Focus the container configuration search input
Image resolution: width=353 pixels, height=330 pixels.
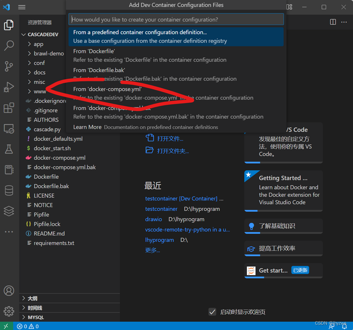[x=176, y=19]
